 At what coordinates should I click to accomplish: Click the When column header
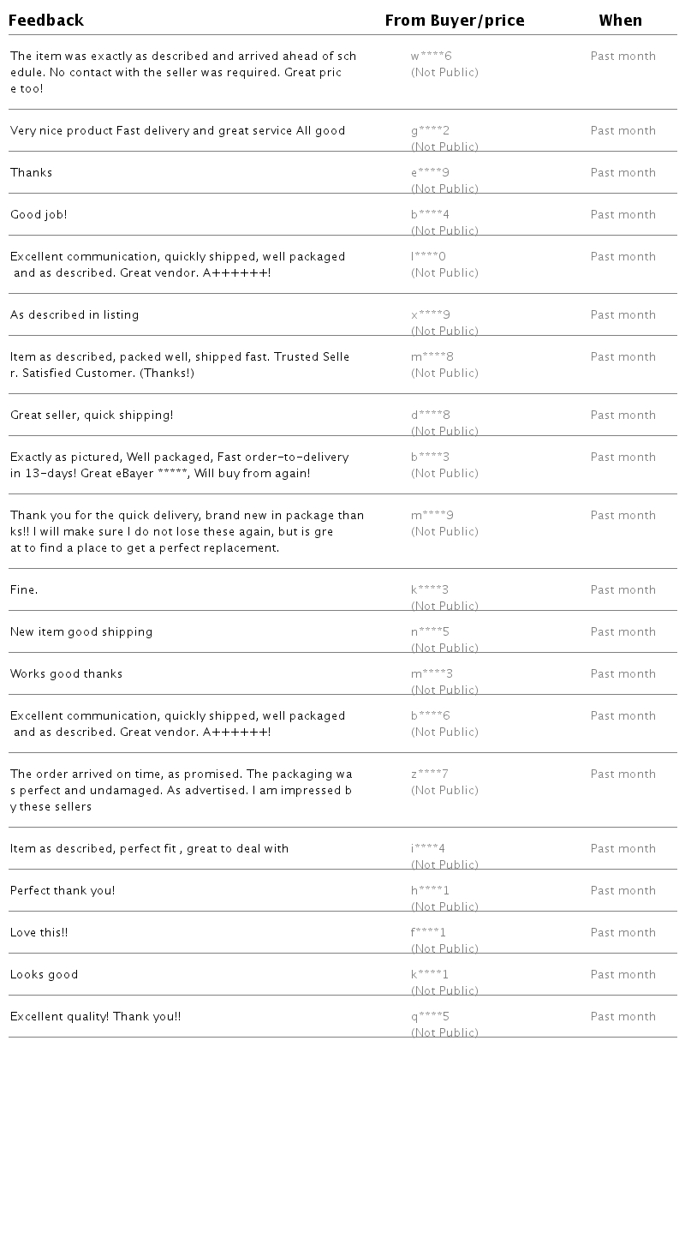coord(620,21)
